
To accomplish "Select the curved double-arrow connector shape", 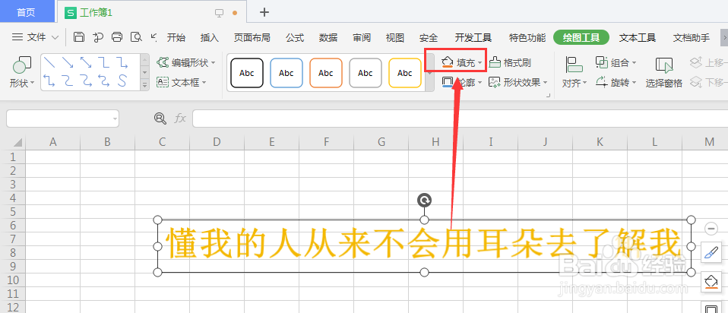I will [104, 81].
